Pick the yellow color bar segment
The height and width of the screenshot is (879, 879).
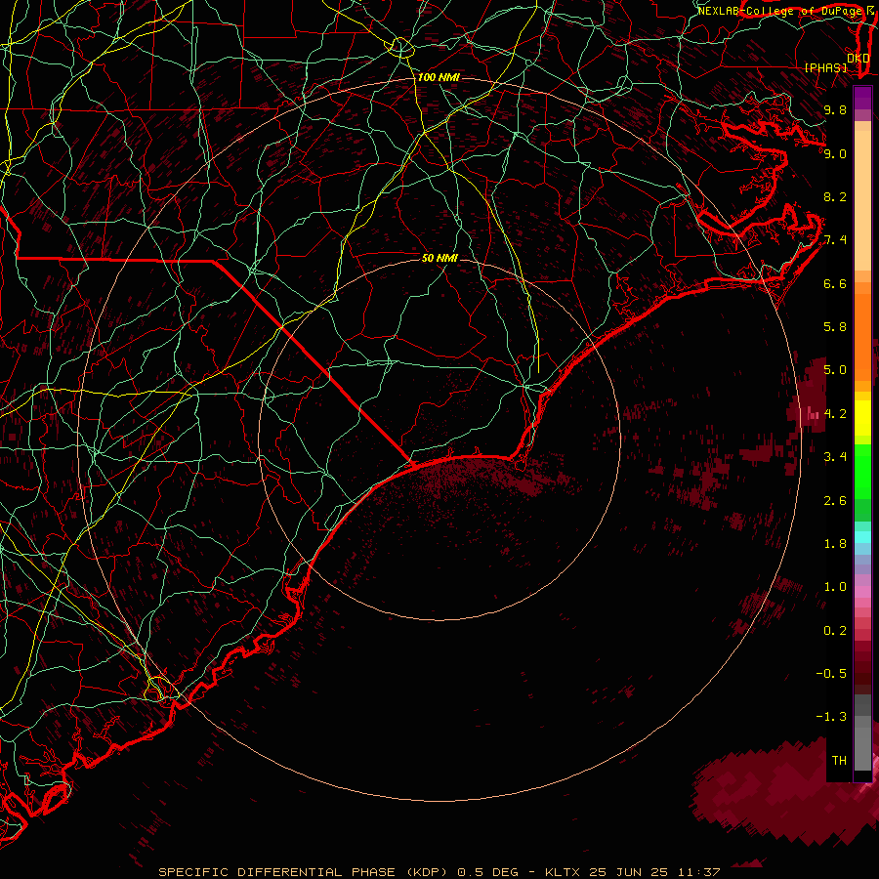pos(862,418)
